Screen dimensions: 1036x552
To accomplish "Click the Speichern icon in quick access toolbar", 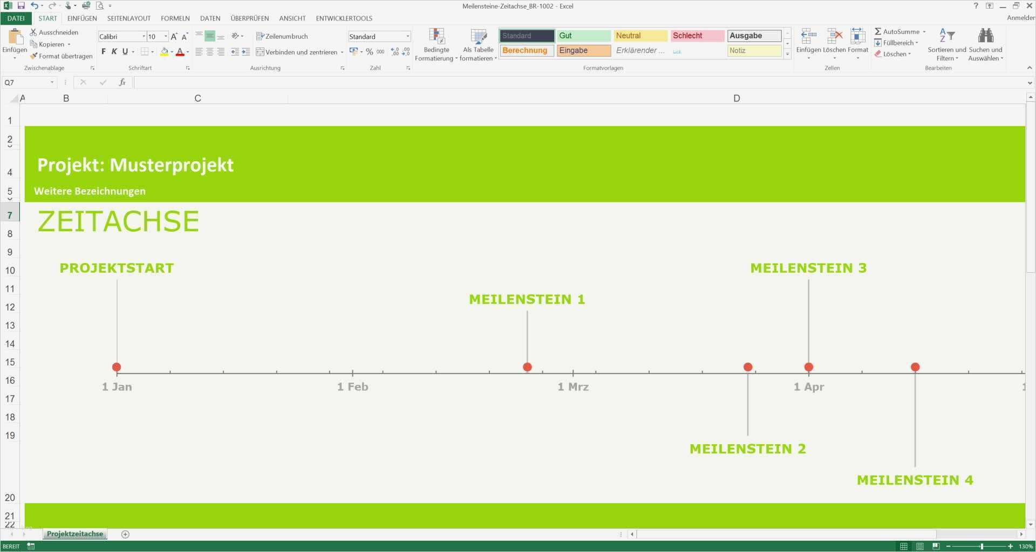I will click(x=21, y=5).
